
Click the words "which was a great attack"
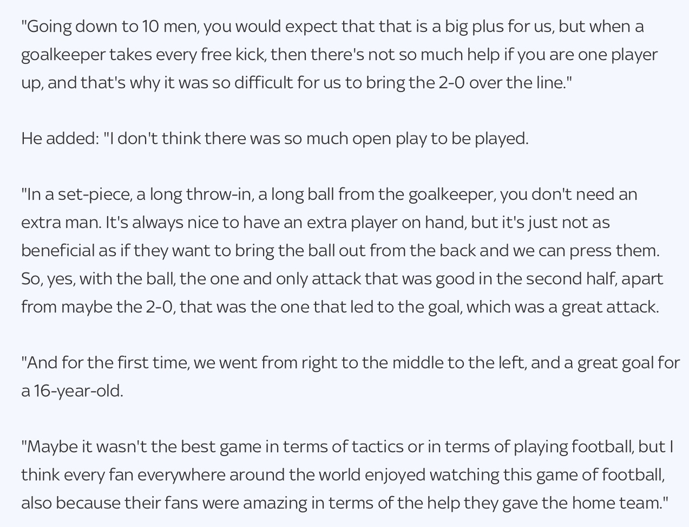562,307
